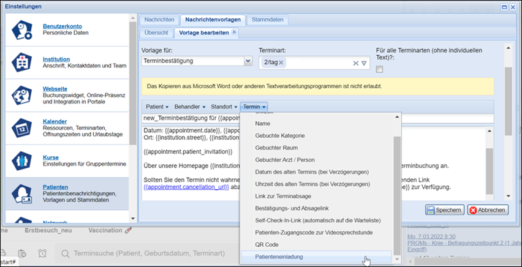Image resolution: width=522 pixels, height=267 pixels.
Task: Clear Terminart field with X icon
Action: 355,63
